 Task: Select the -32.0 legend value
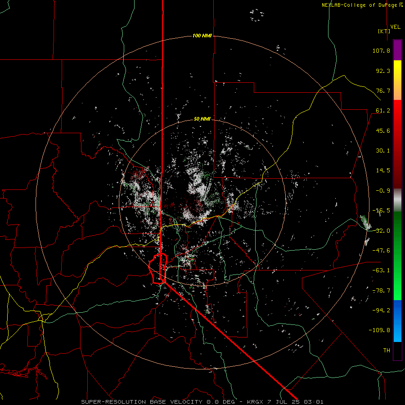point(381,231)
